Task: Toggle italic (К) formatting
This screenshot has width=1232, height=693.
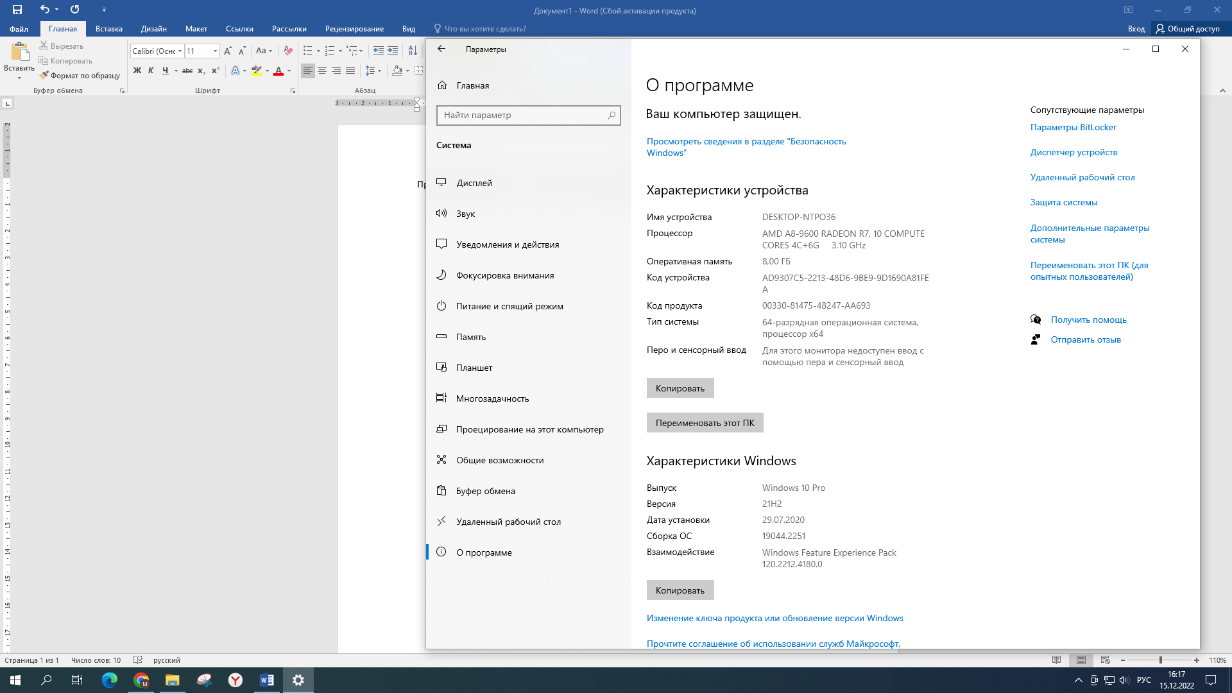Action: point(151,71)
